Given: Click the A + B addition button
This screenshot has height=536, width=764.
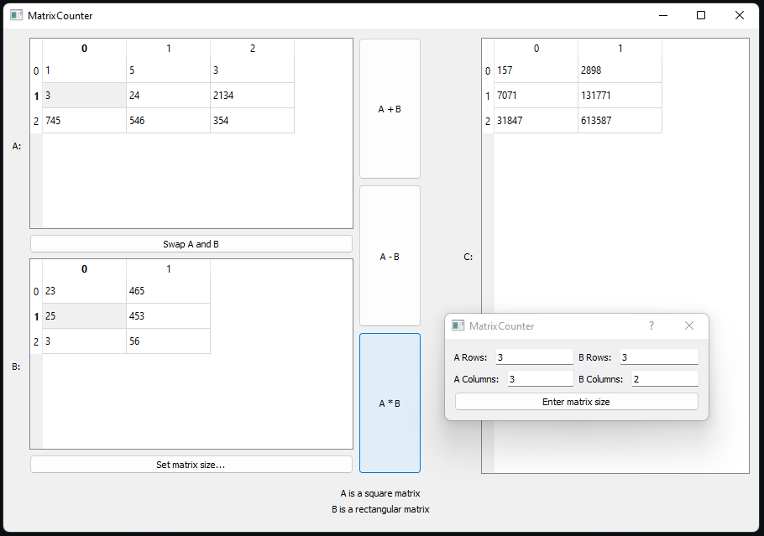Looking at the screenshot, I should point(390,108).
